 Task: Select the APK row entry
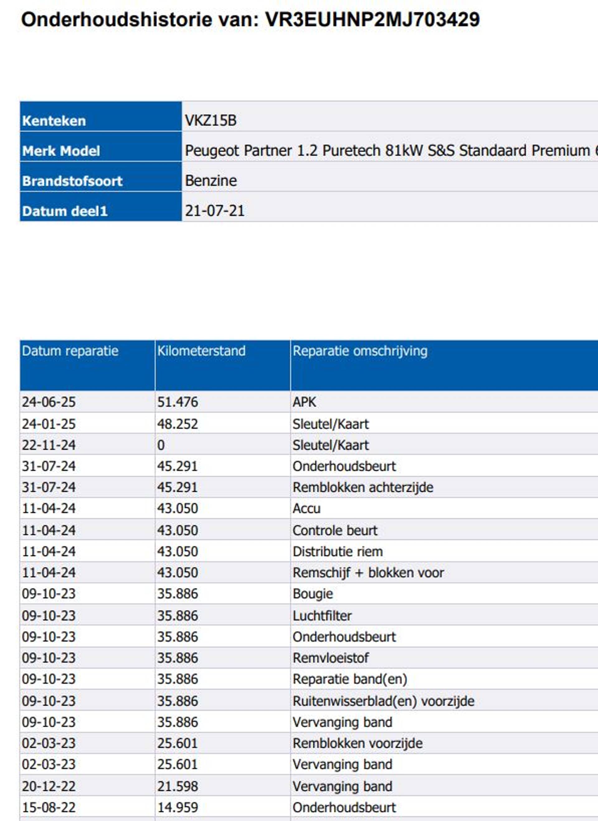pos(304,402)
